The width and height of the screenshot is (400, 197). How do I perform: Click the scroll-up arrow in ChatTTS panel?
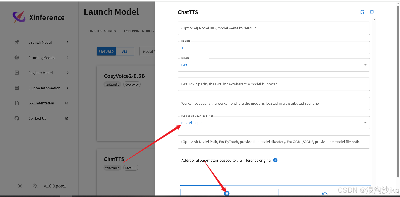tap(374, 20)
